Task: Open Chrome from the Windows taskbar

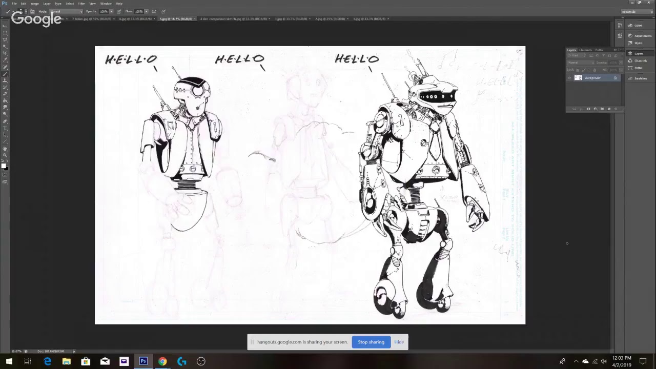Action: click(x=162, y=361)
